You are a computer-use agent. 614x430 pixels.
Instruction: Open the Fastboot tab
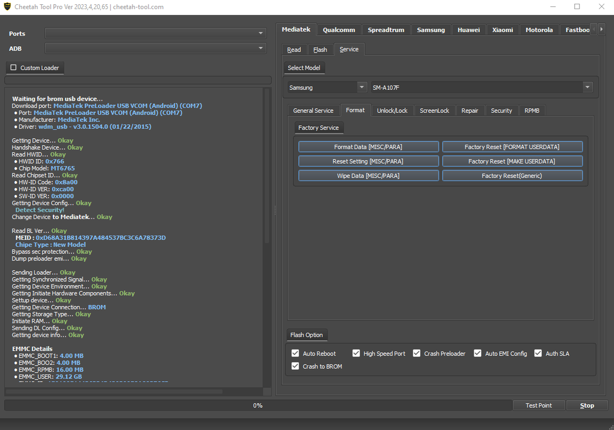(576, 30)
